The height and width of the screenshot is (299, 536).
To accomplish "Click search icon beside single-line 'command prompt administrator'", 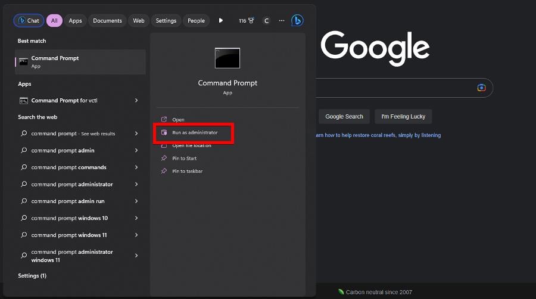I will pos(24,184).
